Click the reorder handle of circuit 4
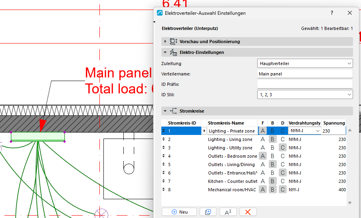This screenshot has width=361, height=218. click(x=163, y=156)
